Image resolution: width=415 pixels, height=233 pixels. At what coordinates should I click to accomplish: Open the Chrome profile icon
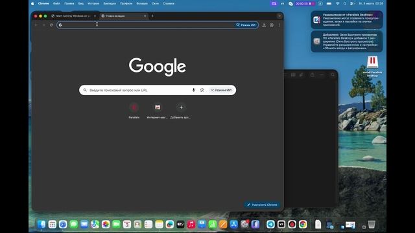(x=272, y=25)
